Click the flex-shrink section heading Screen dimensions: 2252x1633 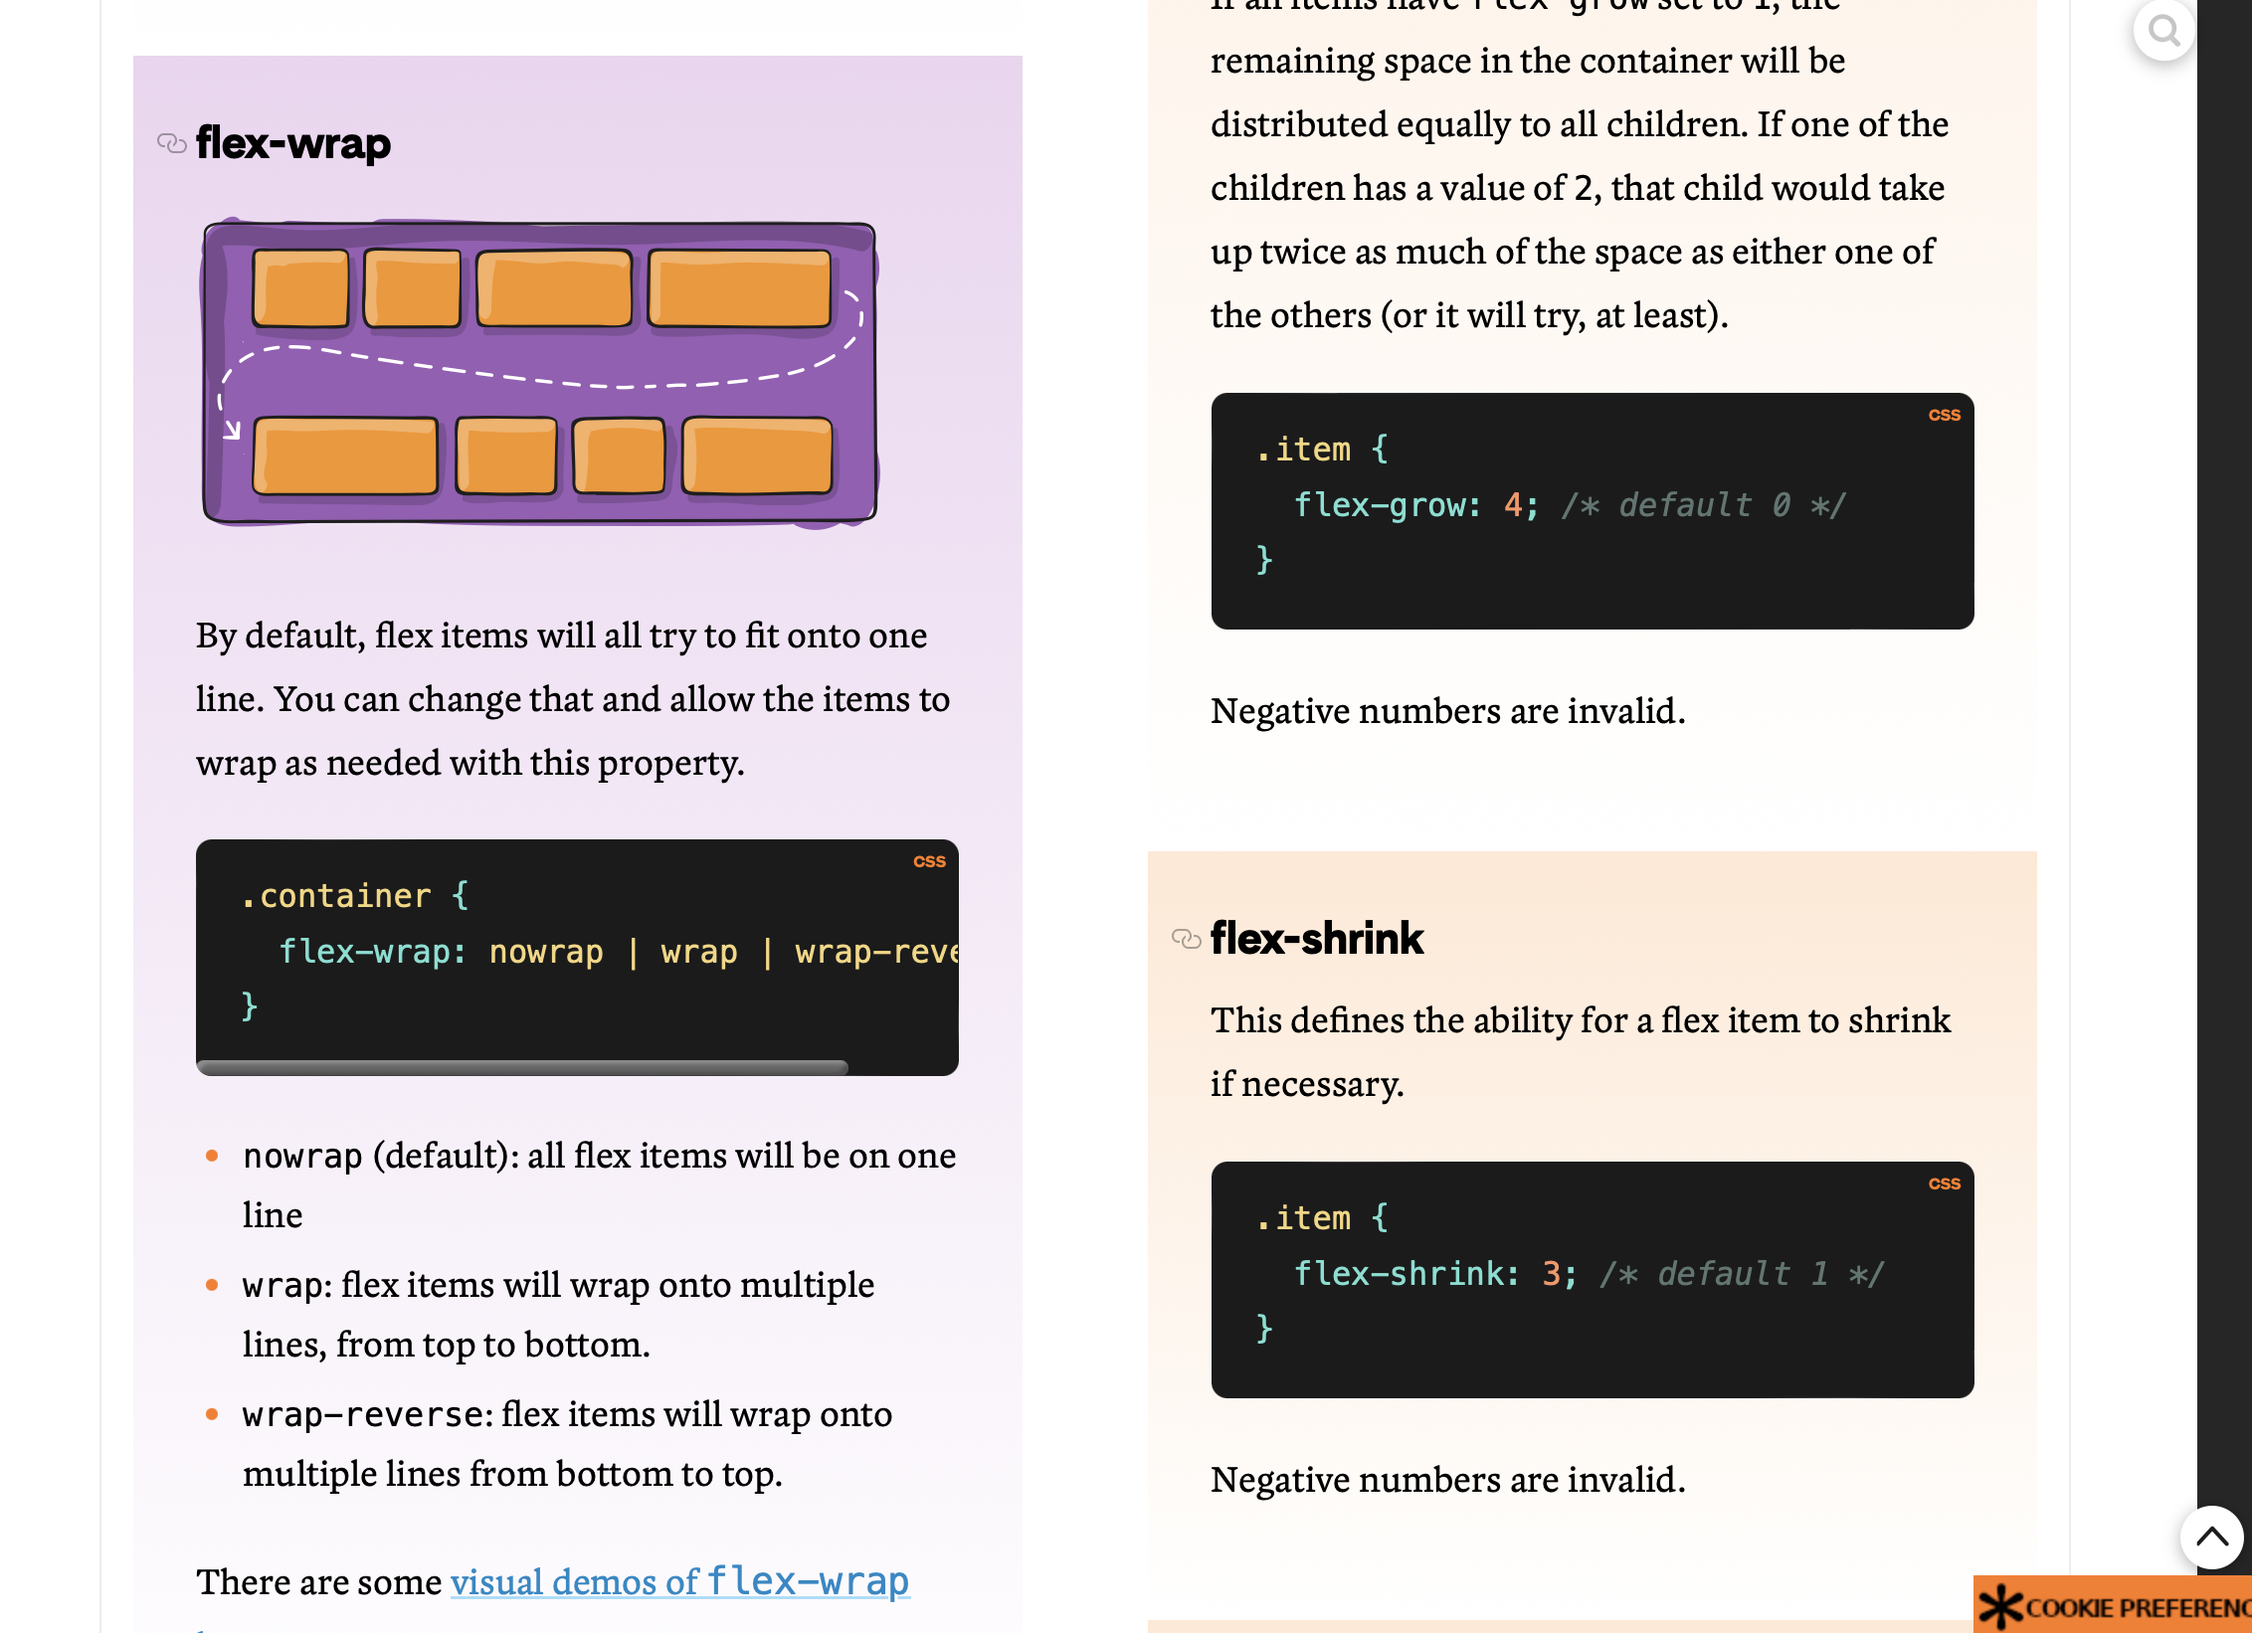(1317, 939)
